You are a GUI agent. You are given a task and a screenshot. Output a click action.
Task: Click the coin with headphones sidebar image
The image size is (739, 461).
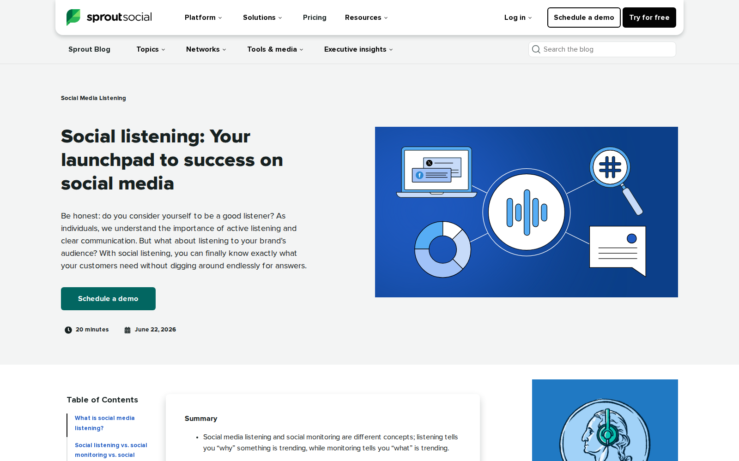coord(605,420)
